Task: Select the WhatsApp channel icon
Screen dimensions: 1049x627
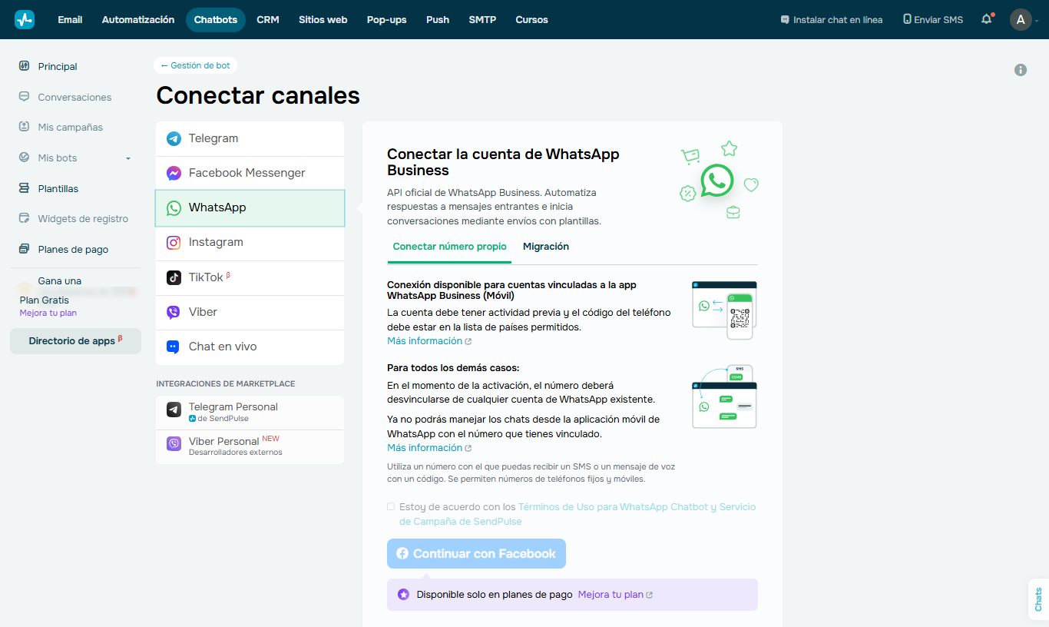Action: coord(174,207)
